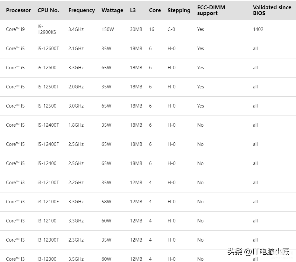Screen dimensions: 296x262
Task: Click the 1402 BIOS version value
Action: coord(258,29)
